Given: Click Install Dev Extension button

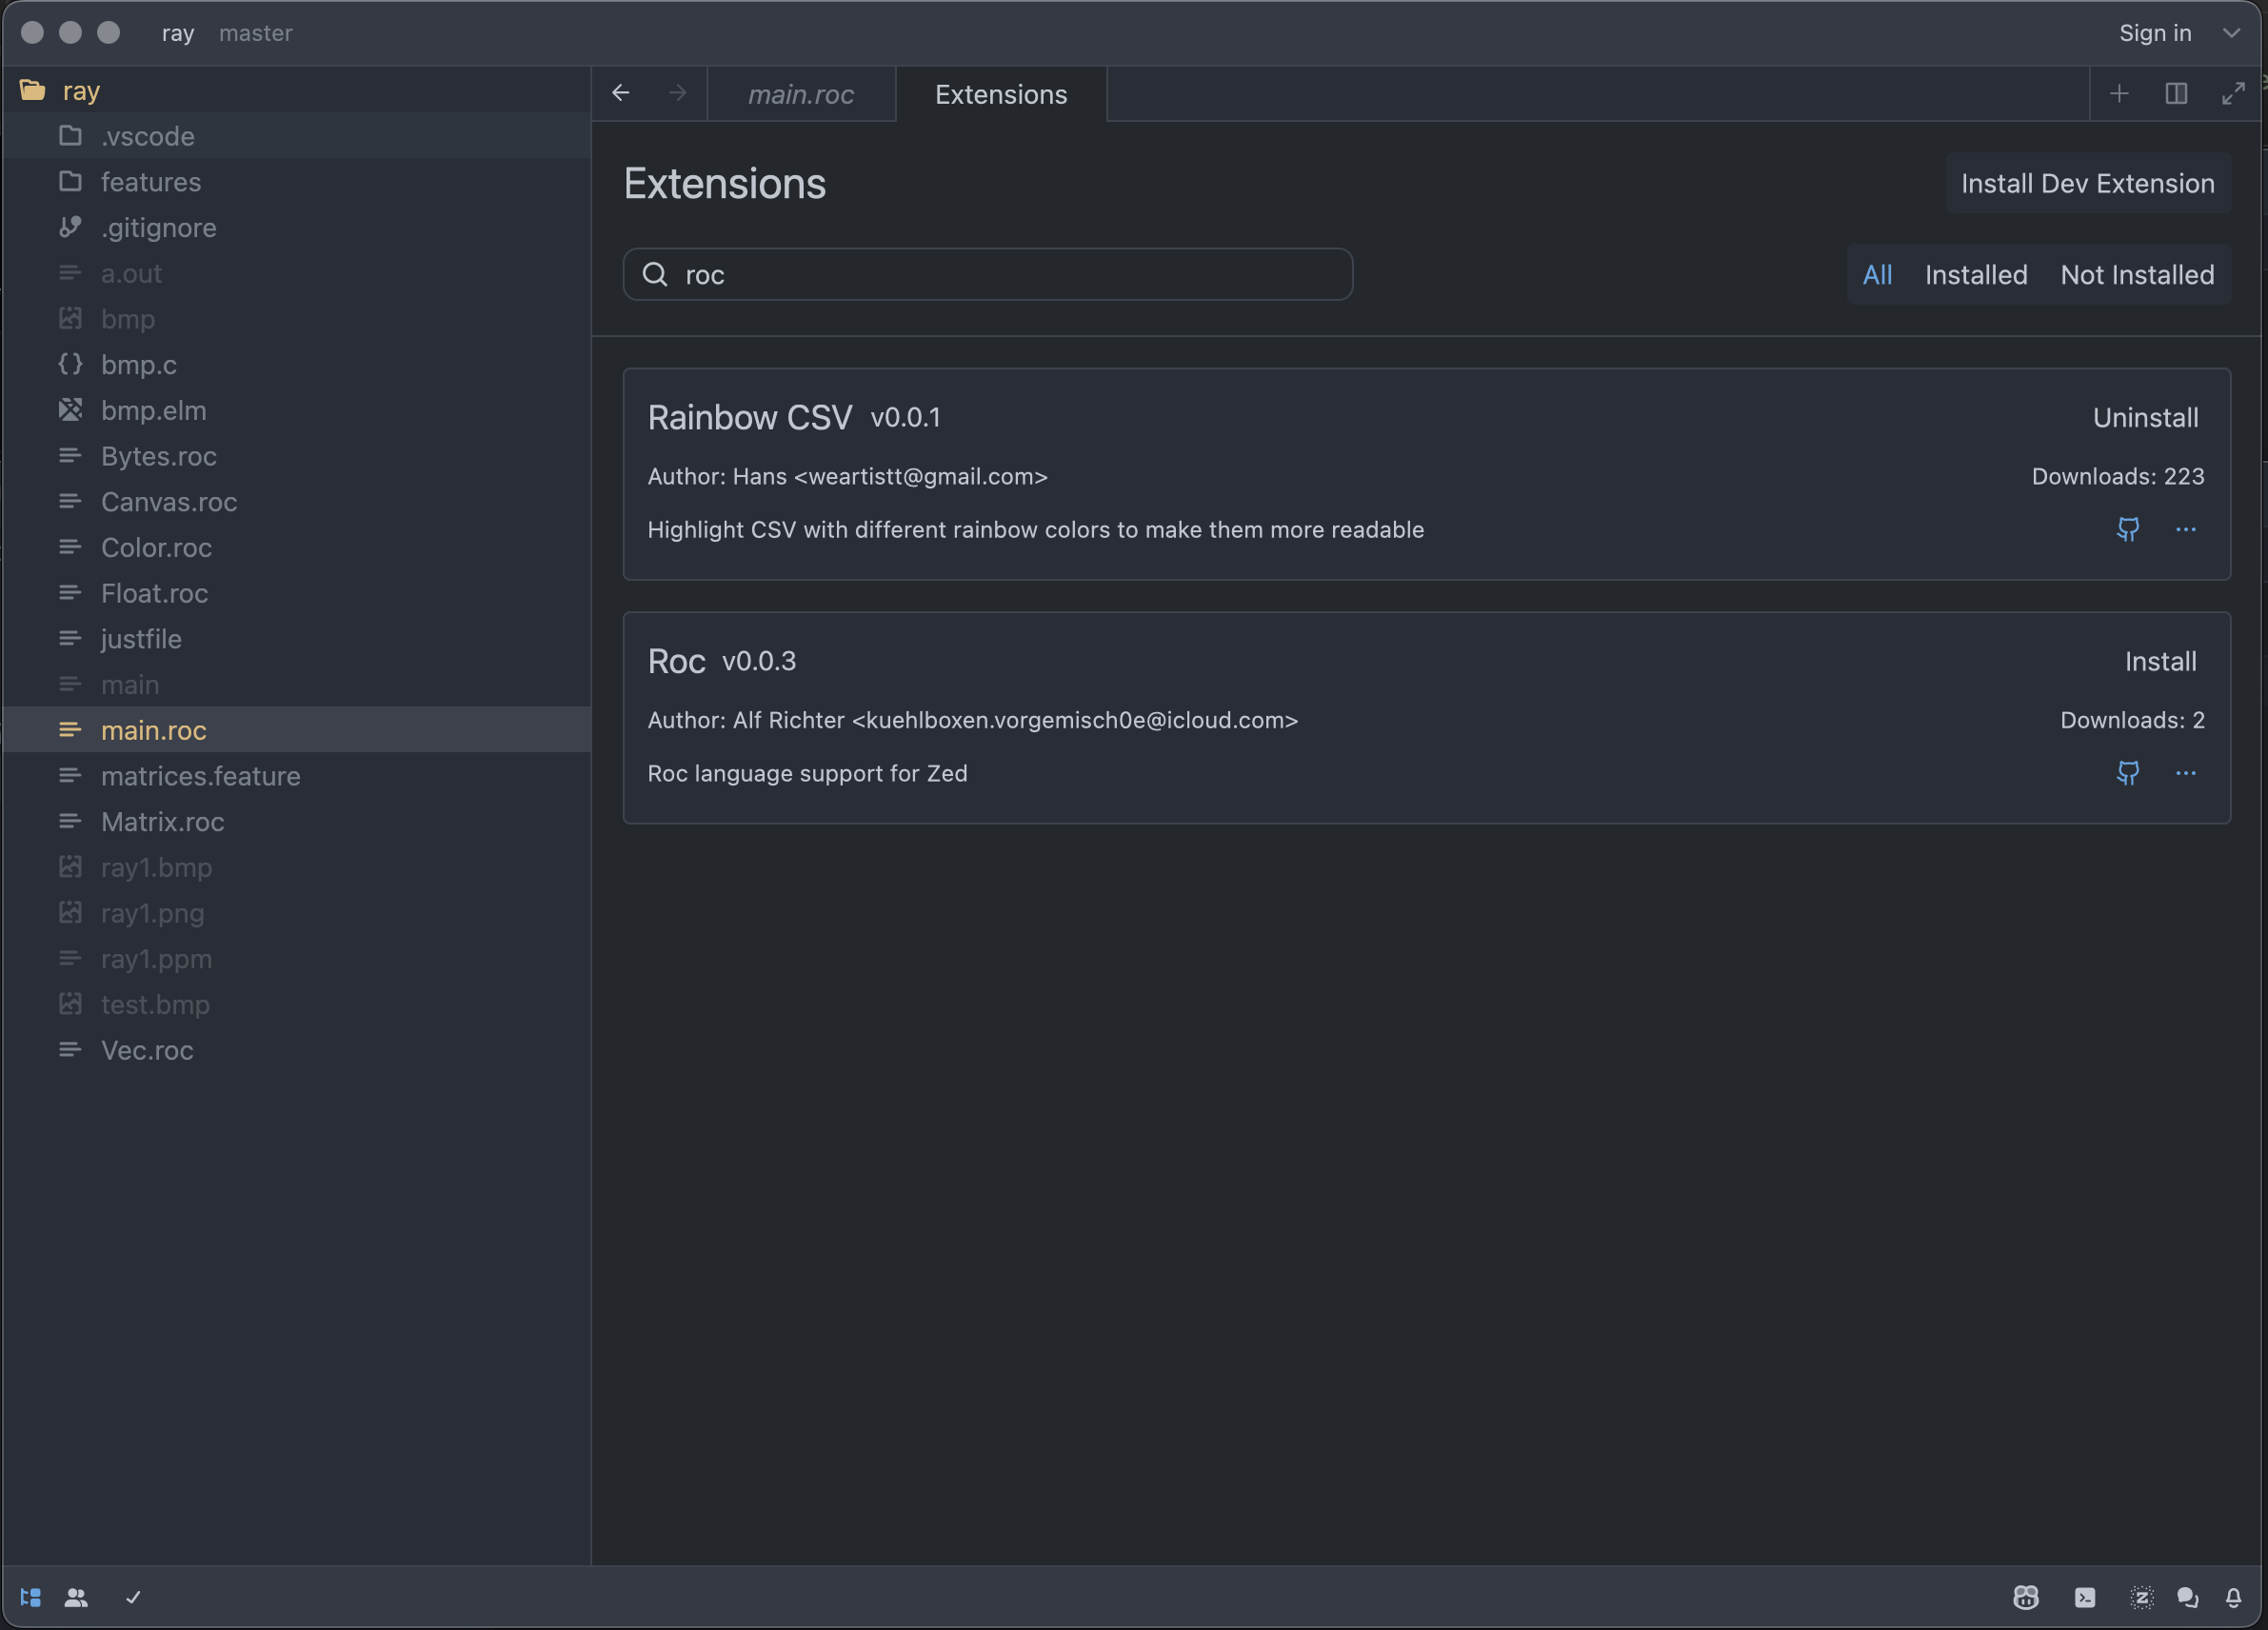Looking at the screenshot, I should coord(2088,183).
